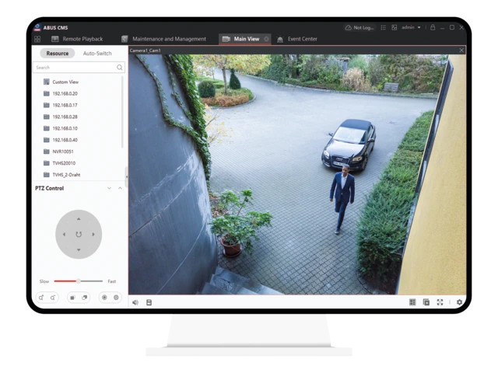498x373 pixels.
Task: Switch to the Auto-Switch tab
Action: [x=97, y=54]
